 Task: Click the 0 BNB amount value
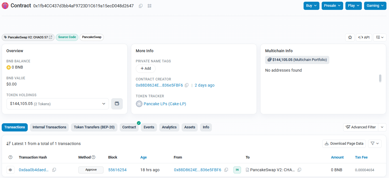tap(337, 170)
